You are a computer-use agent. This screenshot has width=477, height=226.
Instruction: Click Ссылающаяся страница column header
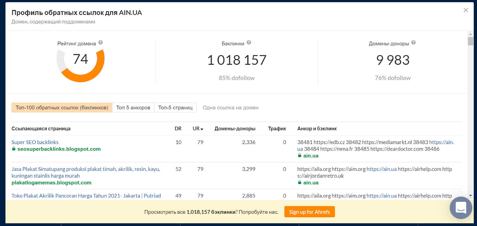coord(41,129)
